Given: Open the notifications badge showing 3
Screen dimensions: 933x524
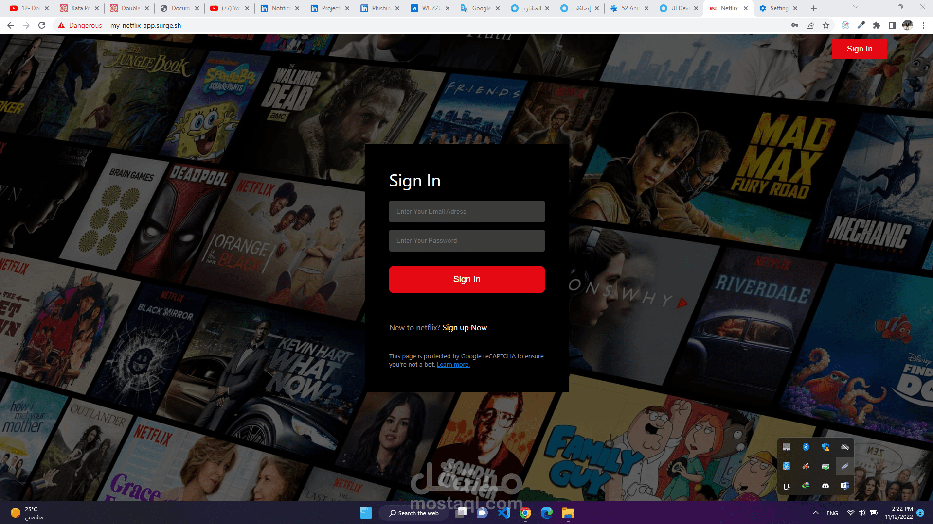Looking at the screenshot, I should [x=920, y=512].
